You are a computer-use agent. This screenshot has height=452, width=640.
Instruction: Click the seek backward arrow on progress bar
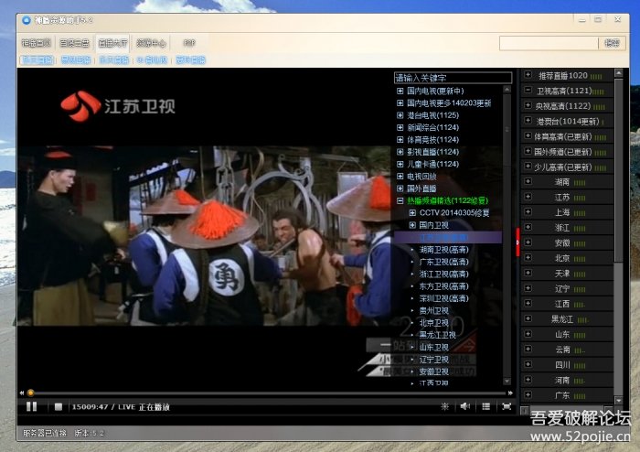point(22,393)
